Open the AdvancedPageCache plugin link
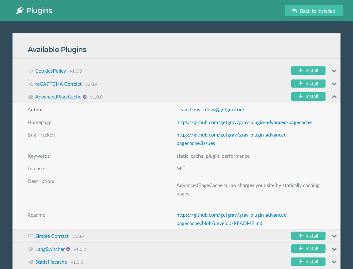Screen dimensions: 353x269 pyautogui.click(x=58, y=97)
